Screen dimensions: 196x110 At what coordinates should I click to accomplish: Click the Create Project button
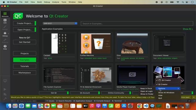click(24, 23)
